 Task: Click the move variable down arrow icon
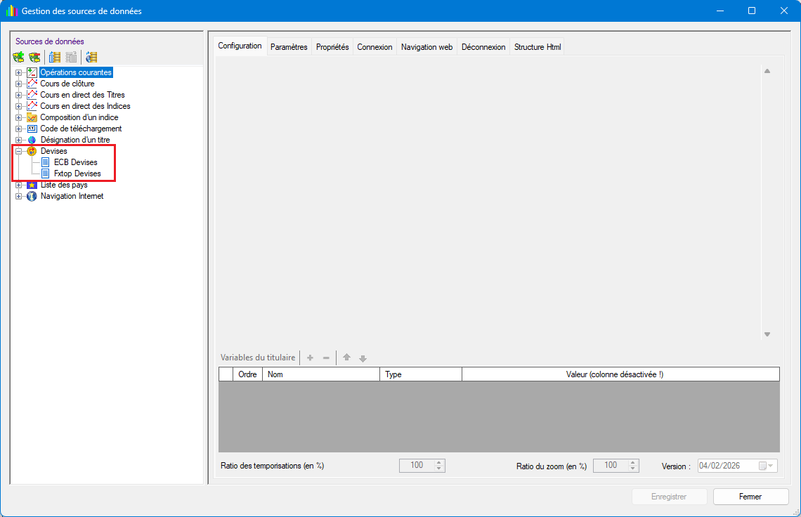pyautogui.click(x=363, y=358)
